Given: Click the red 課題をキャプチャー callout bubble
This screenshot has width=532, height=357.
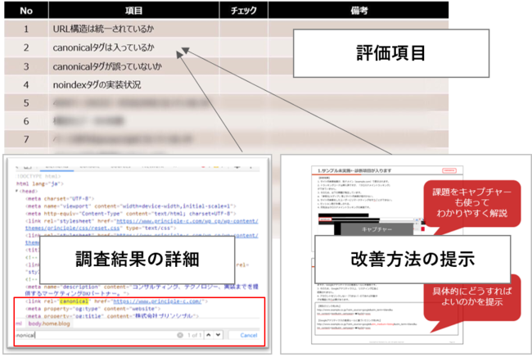Looking at the screenshot, I should coord(467,201).
